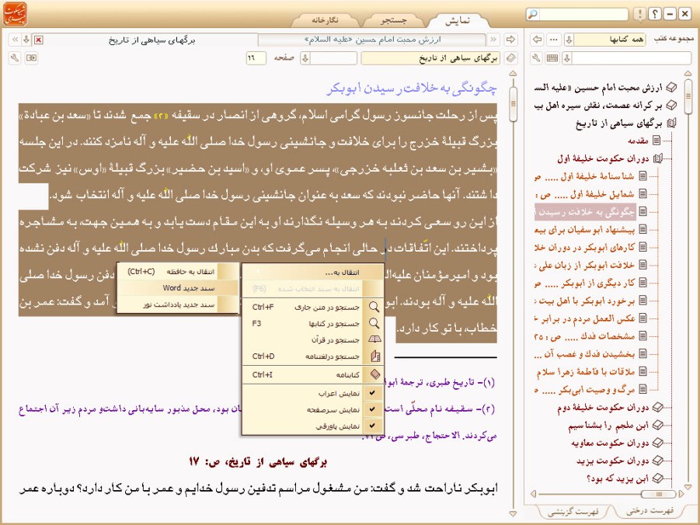Expand دوران حکومت معاویه node
The height and width of the screenshot is (525, 700).
657,443
